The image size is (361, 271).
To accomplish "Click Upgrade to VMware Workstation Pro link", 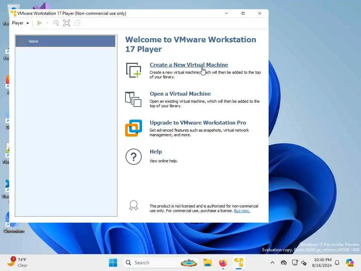I will click(x=198, y=122).
